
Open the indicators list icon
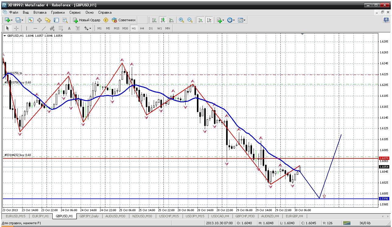click(219, 20)
